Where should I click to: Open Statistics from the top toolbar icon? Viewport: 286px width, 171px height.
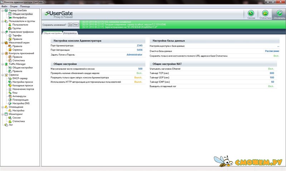tap(265, 13)
